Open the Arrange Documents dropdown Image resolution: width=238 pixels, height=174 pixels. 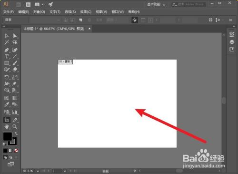coord(39,4)
